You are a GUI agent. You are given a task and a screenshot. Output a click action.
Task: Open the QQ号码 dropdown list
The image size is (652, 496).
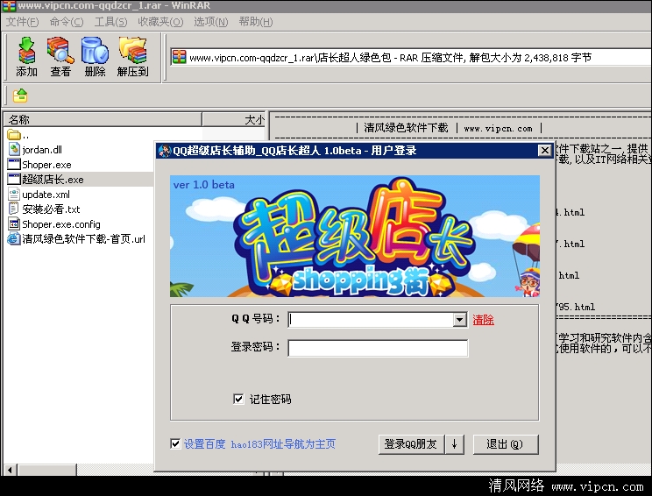tap(459, 320)
